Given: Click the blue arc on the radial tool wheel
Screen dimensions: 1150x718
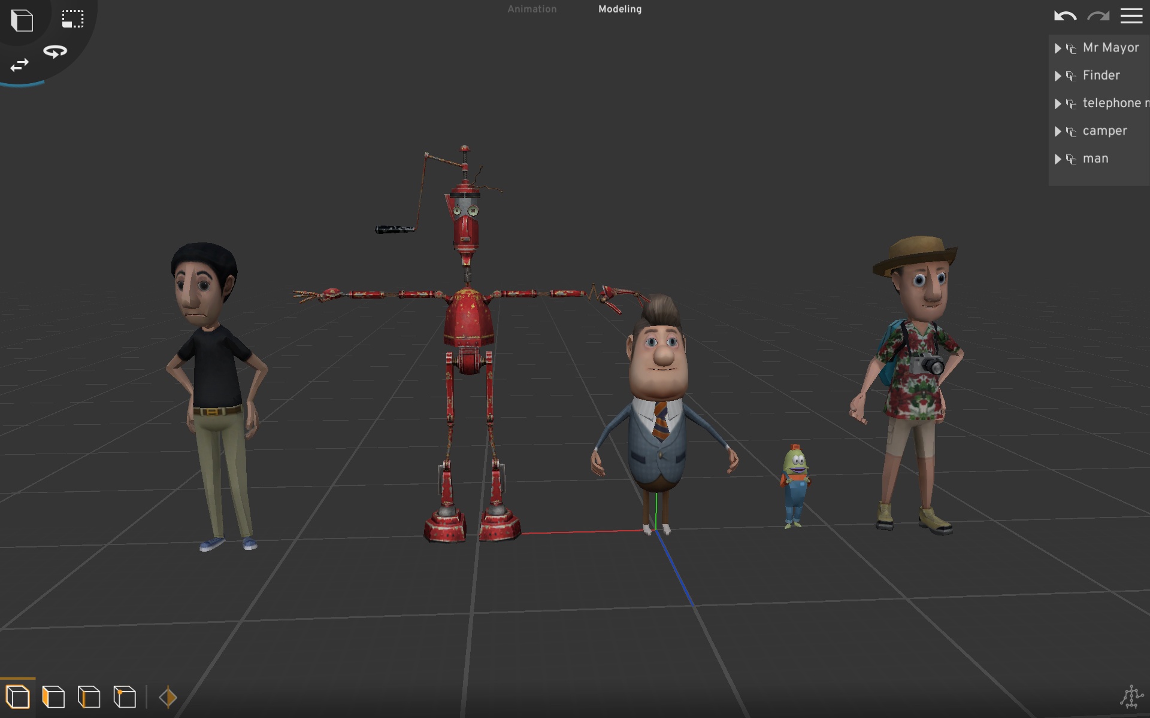Looking at the screenshot, I should [24, 84].
